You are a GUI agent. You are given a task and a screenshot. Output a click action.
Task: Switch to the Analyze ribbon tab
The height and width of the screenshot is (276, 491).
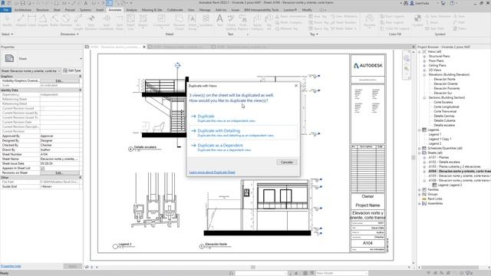pyautogui.click(x=131, y=10)
